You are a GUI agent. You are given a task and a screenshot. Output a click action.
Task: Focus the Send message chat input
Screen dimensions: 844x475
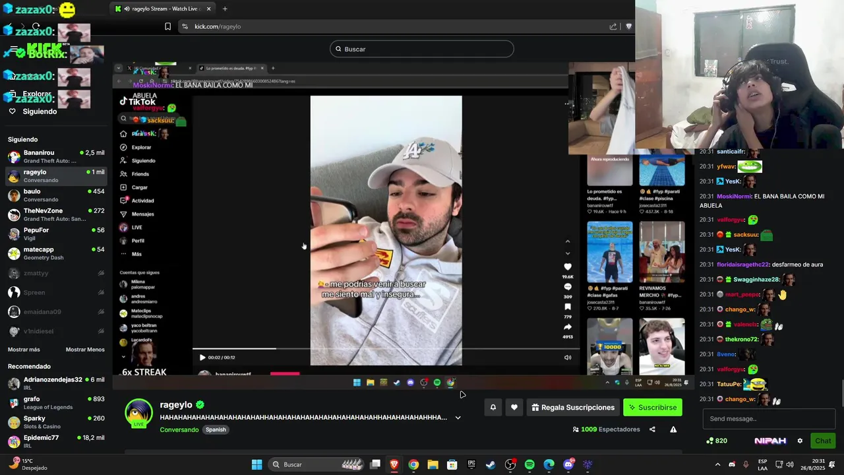pyautogui.click(x=769, y=419)
